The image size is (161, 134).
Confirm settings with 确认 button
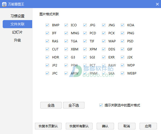tap(105, 126)
